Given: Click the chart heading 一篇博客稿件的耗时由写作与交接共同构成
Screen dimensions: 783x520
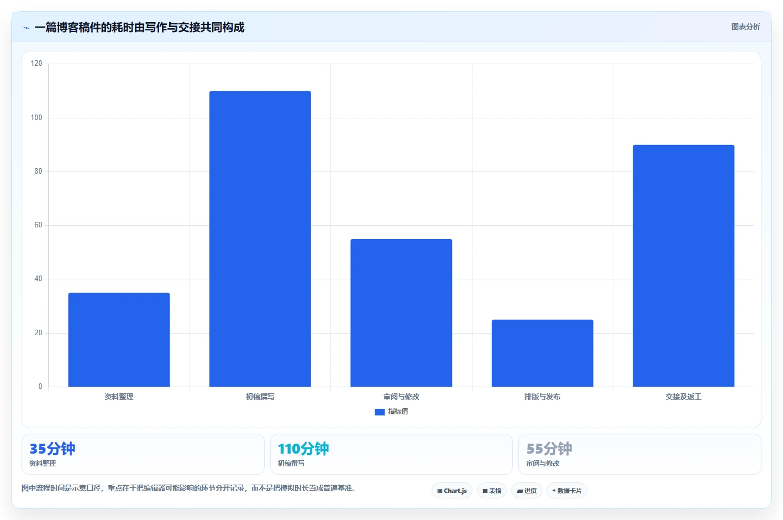Looking at the screenshot, I should pyautogui.click(x=139, y=27).
